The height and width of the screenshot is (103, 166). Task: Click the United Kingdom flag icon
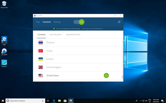(x=41, y=67)
